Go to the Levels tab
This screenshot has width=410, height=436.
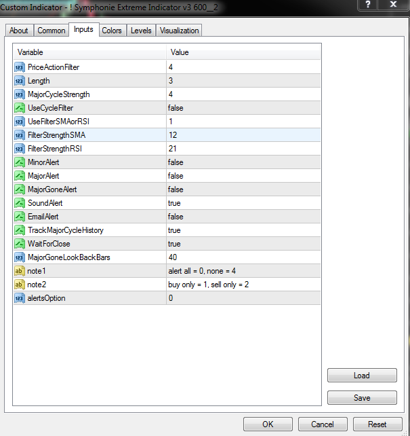click(141, 31)
